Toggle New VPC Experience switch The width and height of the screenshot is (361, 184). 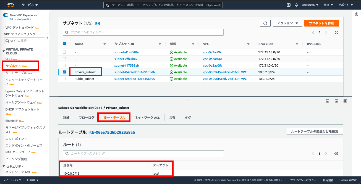6,15
